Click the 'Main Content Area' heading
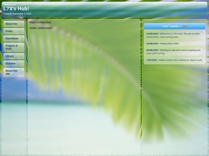The width and height of the screenshot is (209, 156). [x=40, y=22]
